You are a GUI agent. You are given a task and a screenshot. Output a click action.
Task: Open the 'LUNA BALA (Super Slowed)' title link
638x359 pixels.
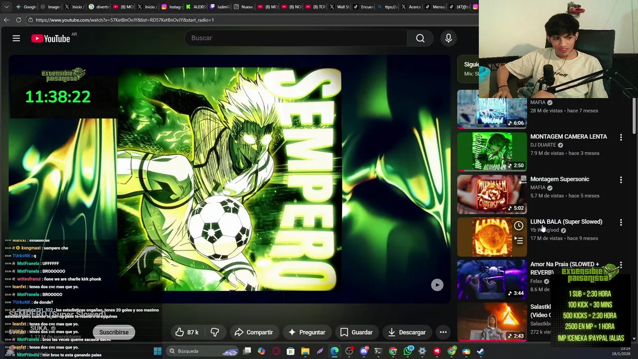click(566, 221)
